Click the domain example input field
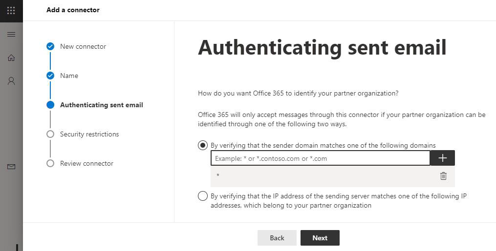This screenshot has height=251, width=496. (x=320, y=158)
